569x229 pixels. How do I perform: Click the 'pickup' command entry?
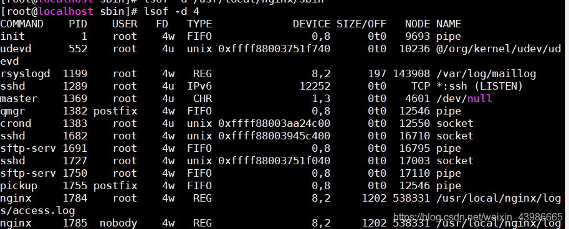click(x=19, y=186)
